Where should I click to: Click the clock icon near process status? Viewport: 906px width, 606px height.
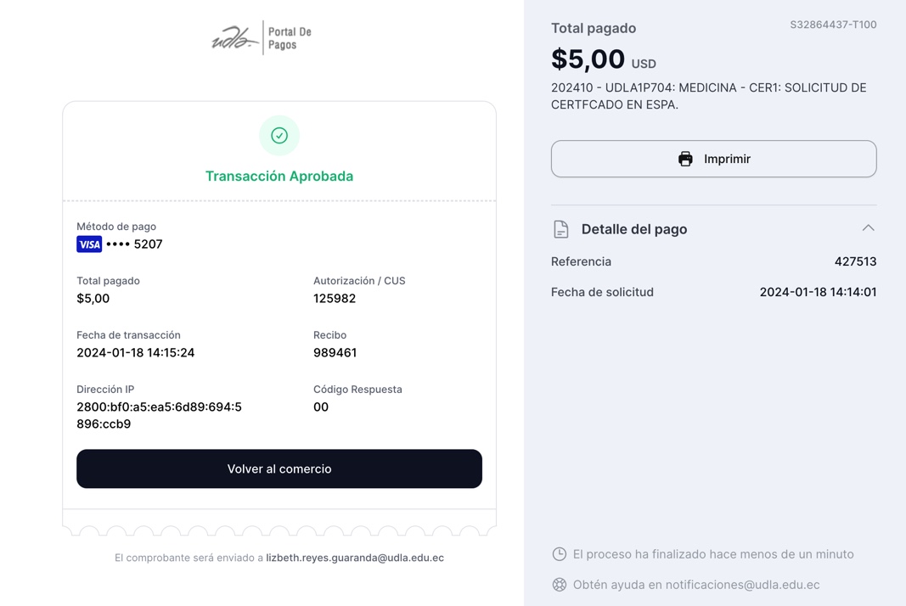point(560,554)
